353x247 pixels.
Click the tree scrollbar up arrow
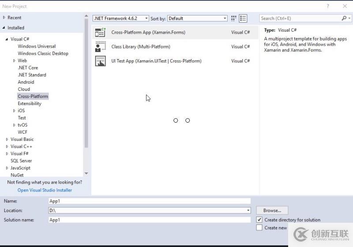tap(86, 16)
